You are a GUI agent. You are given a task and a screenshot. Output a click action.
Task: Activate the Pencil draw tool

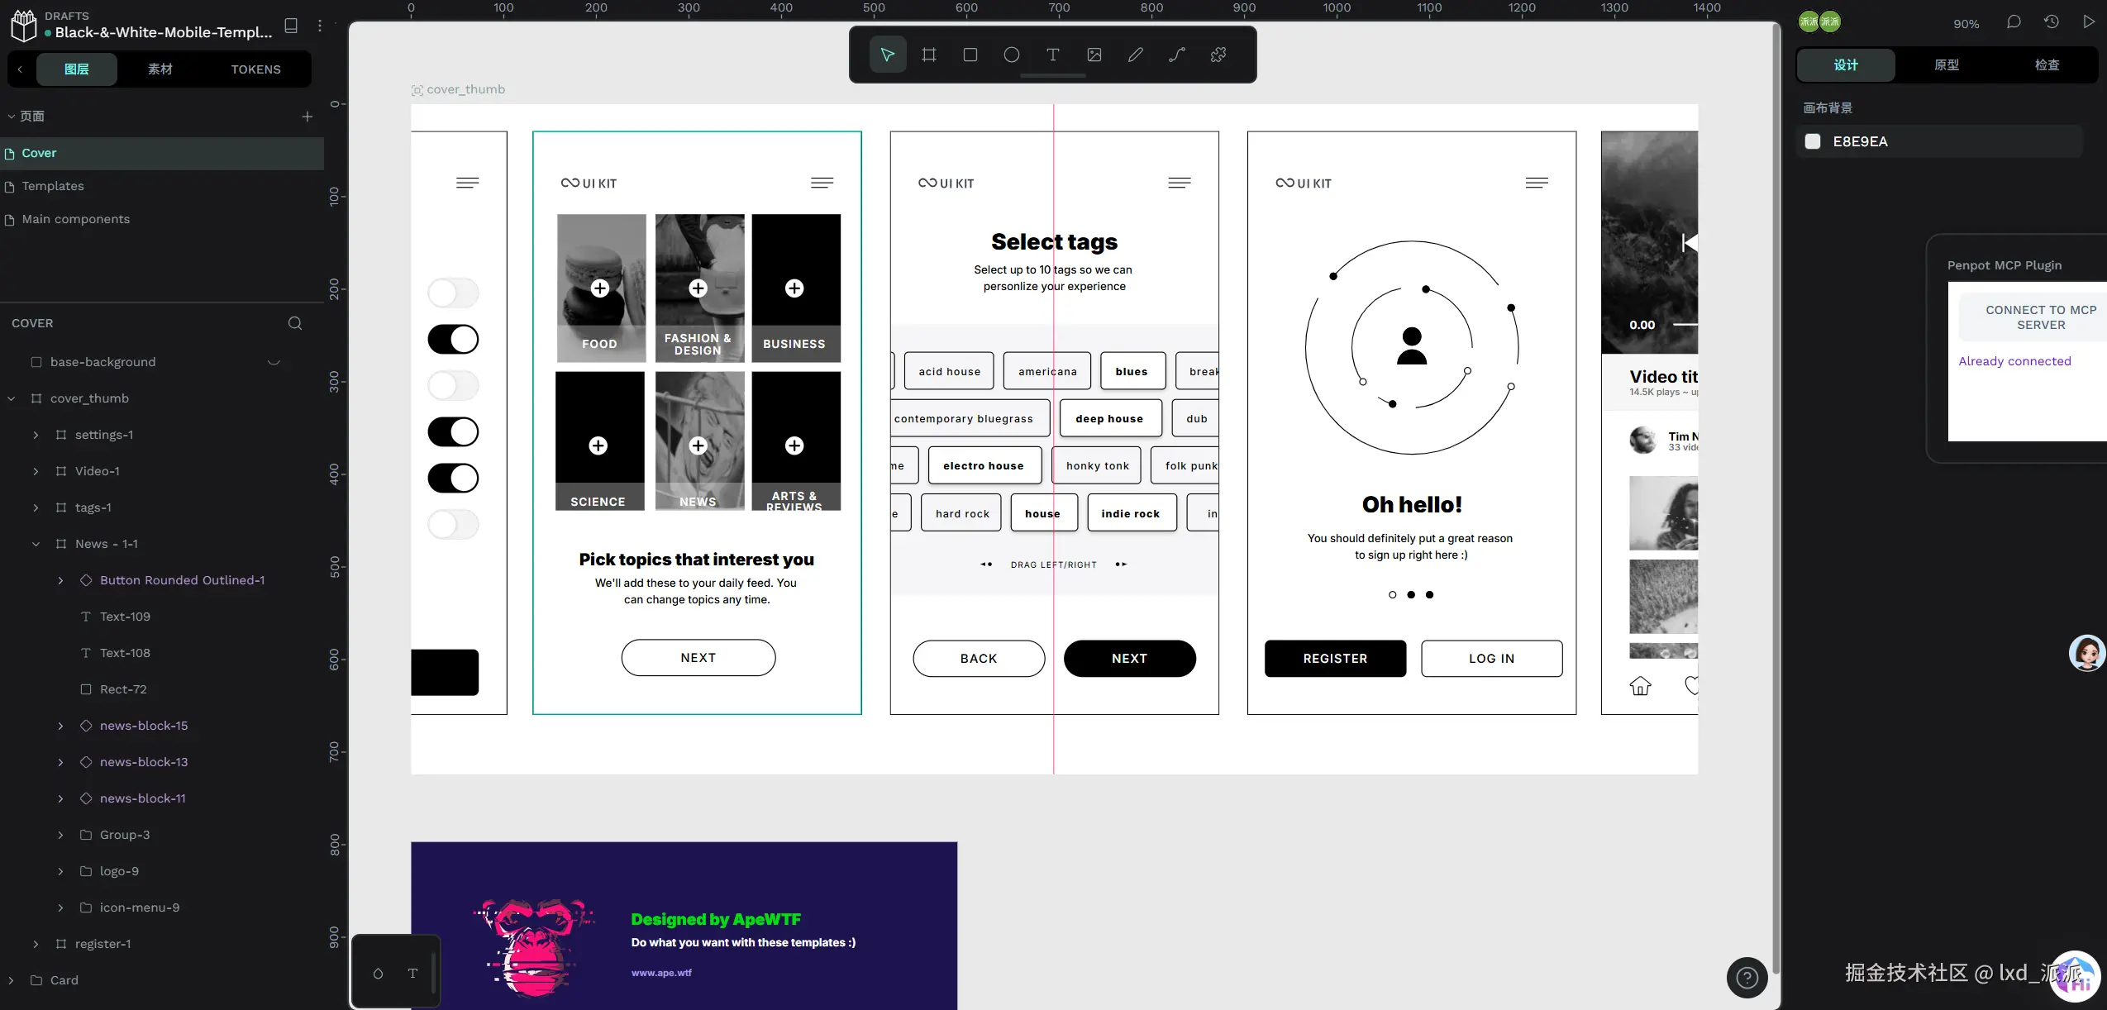click(x=1136, y=55)
